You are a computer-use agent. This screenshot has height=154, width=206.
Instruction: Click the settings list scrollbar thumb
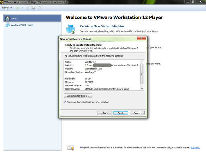pos(142,74)
